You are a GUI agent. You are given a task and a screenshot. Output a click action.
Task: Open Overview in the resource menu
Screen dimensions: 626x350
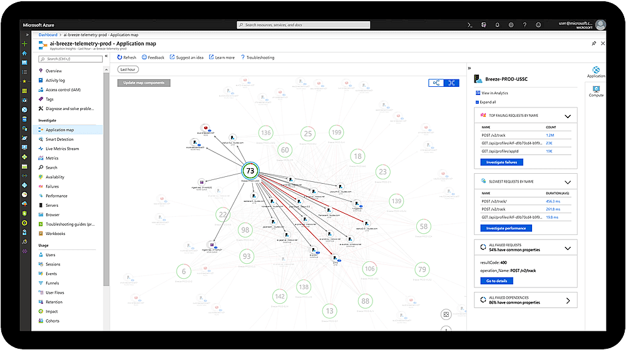pos(53,71)
